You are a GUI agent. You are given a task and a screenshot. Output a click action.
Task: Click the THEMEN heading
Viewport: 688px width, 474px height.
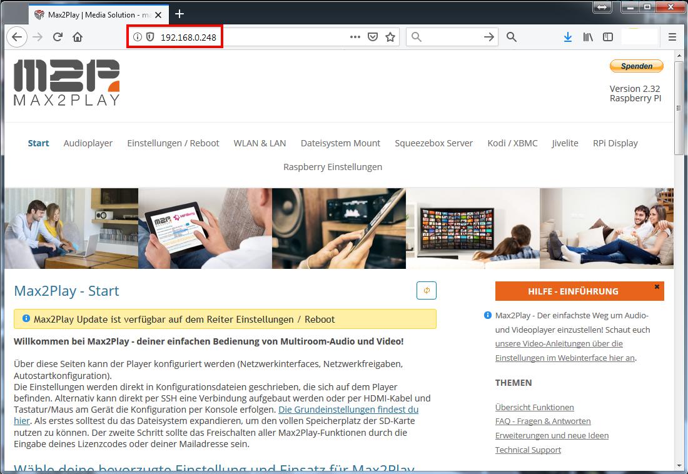click(x=513, y=383)
